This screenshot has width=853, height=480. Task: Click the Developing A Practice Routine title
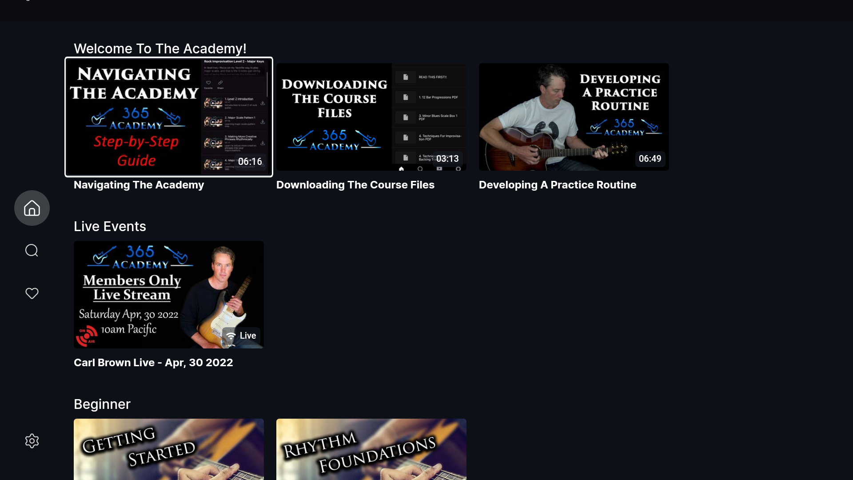coord(558,185)
